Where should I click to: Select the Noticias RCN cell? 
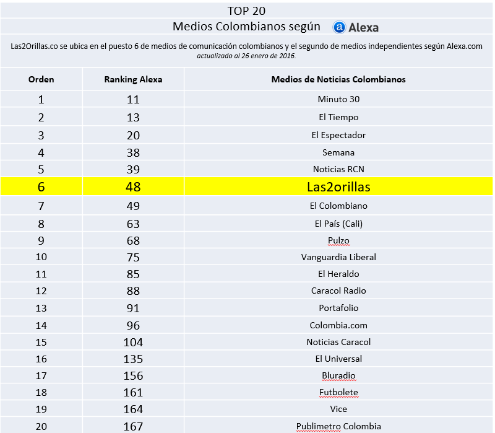click(x=338, y=169)
